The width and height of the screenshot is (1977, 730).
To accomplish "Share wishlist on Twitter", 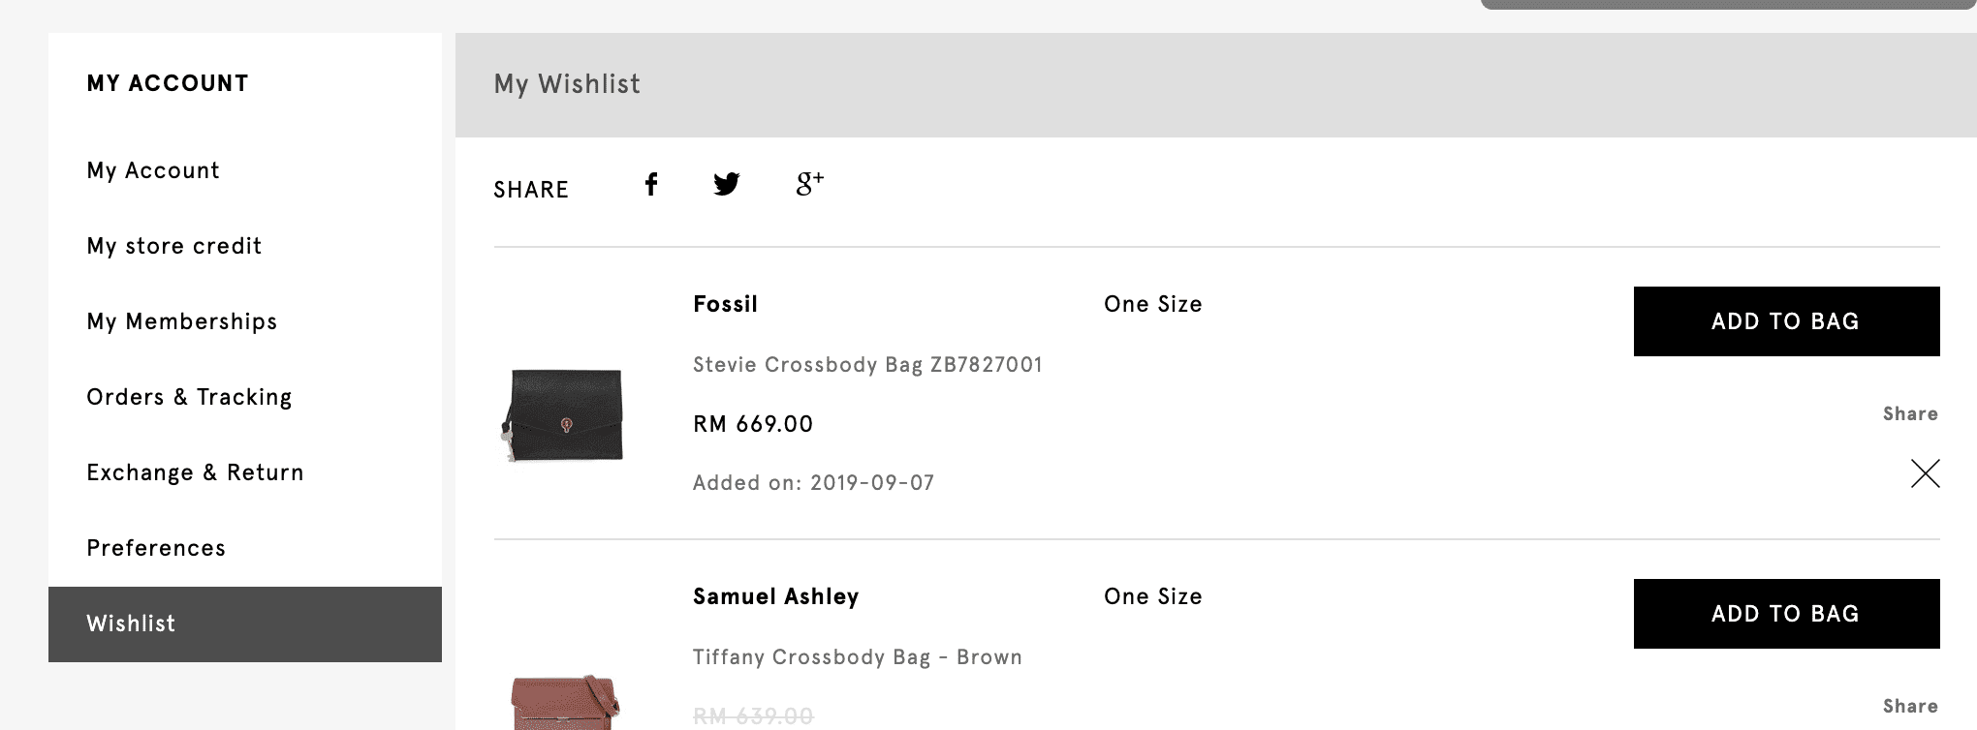I will pos(727,184).
